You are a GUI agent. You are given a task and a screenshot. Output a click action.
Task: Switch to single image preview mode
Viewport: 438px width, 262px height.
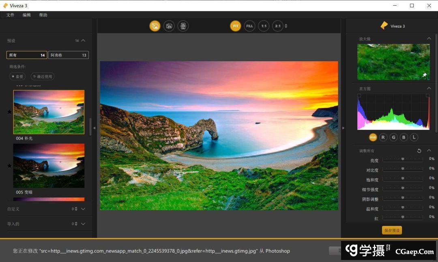click(x=155, y=26)
